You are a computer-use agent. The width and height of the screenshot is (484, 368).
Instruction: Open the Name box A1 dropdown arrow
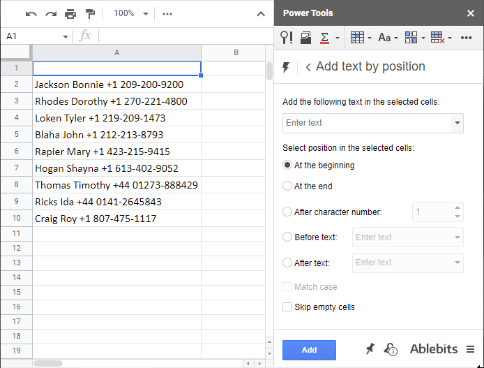pyautogui.click(x=65, y=37)
